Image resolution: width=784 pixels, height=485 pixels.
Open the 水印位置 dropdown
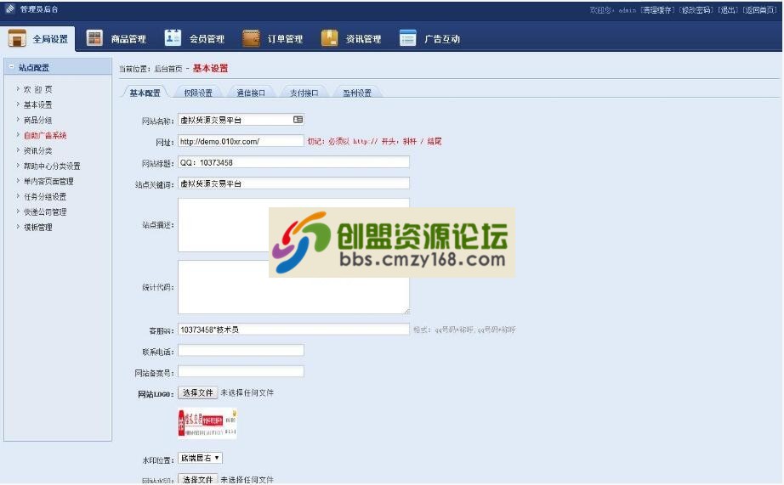(200, 458)
